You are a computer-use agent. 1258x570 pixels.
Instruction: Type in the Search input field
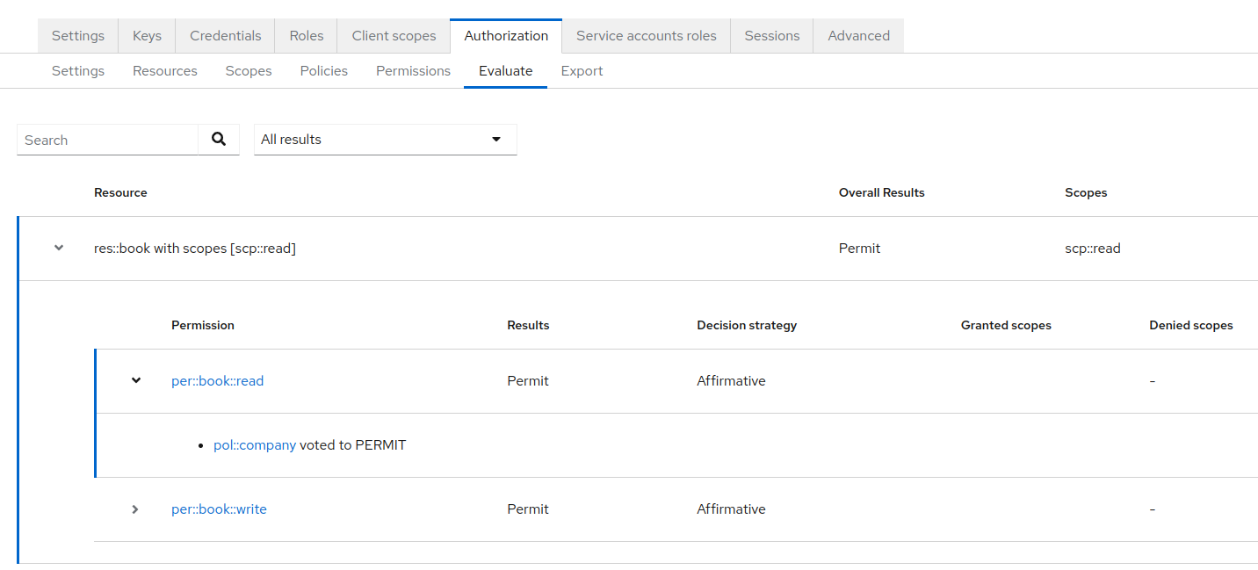[x=107, y=141]
